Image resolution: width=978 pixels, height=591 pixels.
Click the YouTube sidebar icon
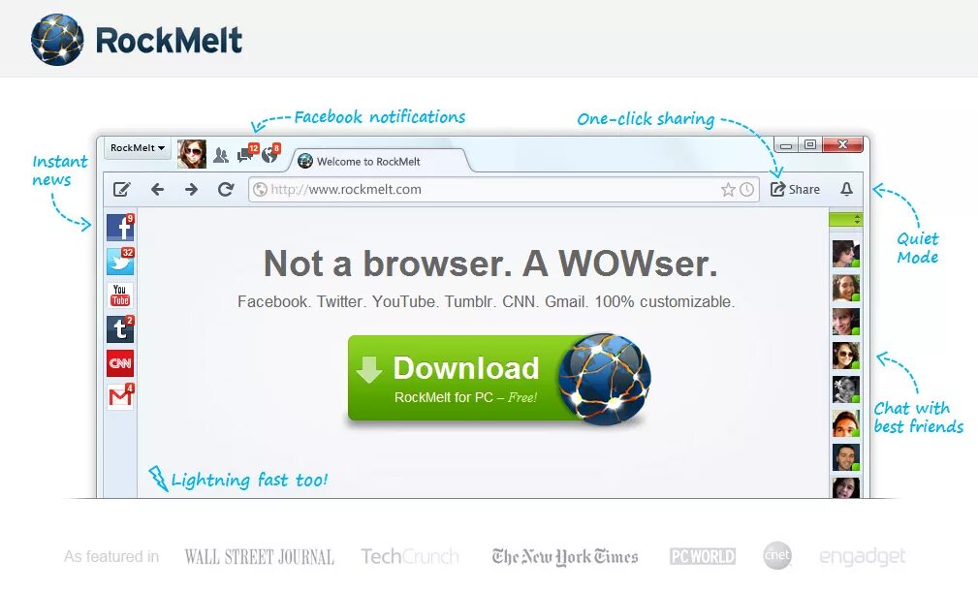(120, 295)
